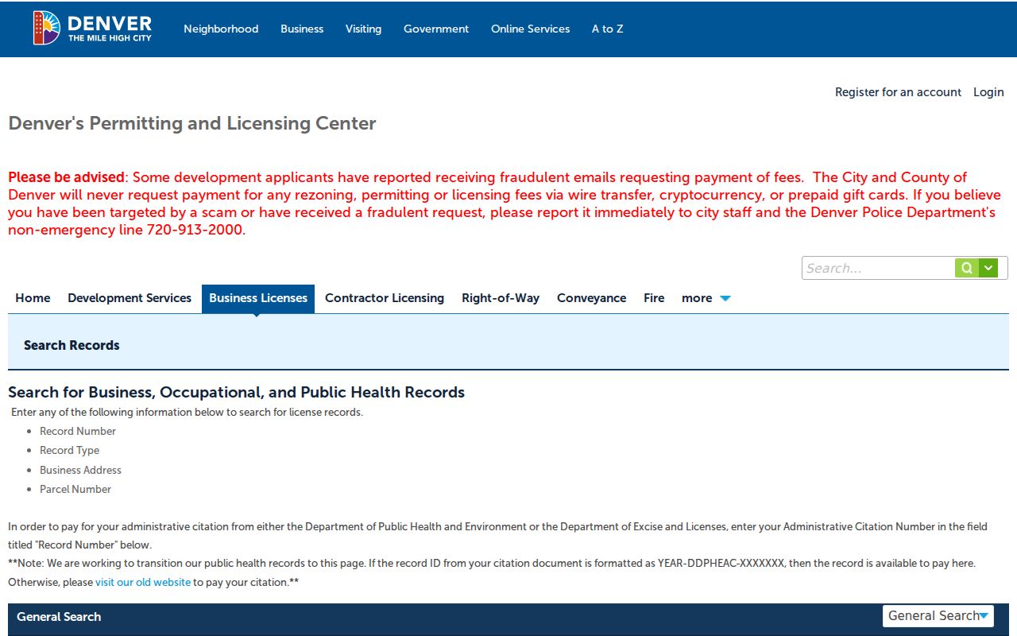Click the 'Denver's Permitting and Licensing Center' heading
This screenshot has height=636, width=1017.
[x=192, y=123]
